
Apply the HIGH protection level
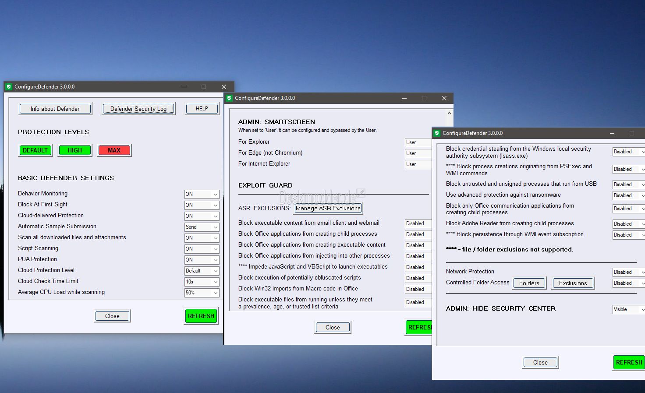click(x=75, y=150)
